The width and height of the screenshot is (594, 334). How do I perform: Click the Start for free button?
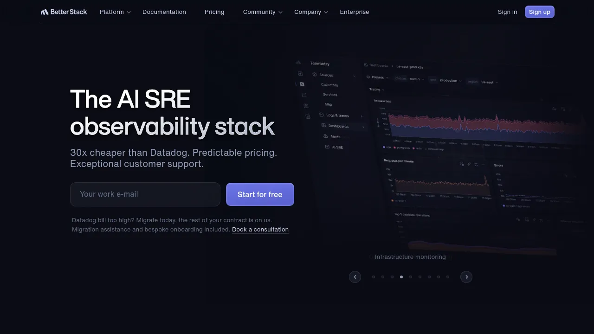click(x=260, y=194)
